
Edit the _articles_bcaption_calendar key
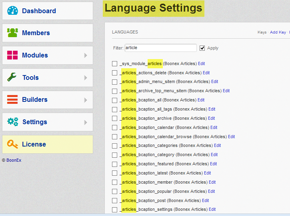(x=214, y=127)
